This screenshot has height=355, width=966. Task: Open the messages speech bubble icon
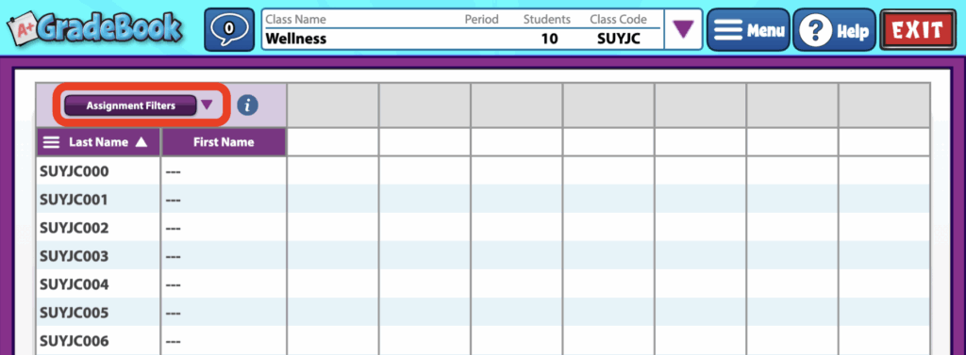(228, 29)
